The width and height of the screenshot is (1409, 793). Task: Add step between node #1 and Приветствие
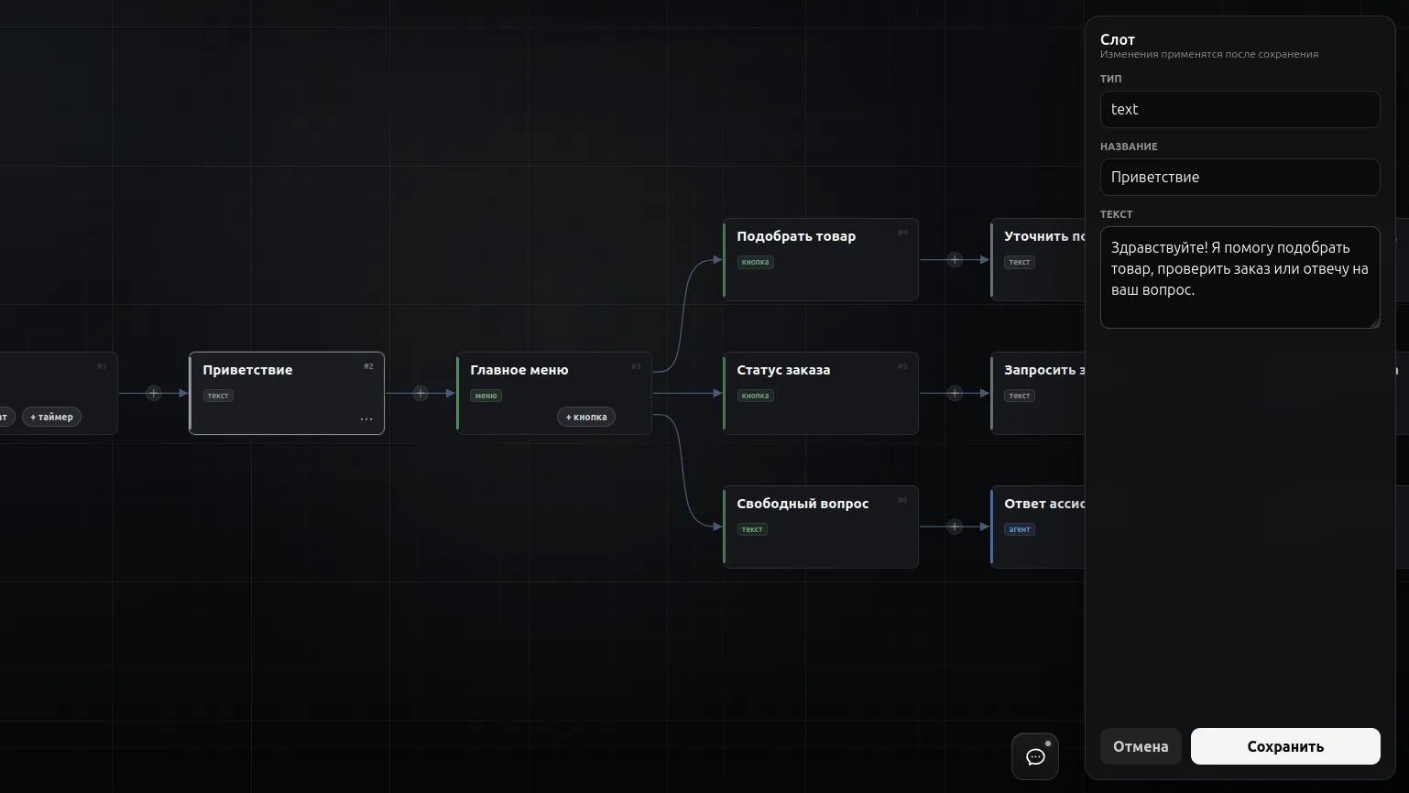click(x=154, y=393)
